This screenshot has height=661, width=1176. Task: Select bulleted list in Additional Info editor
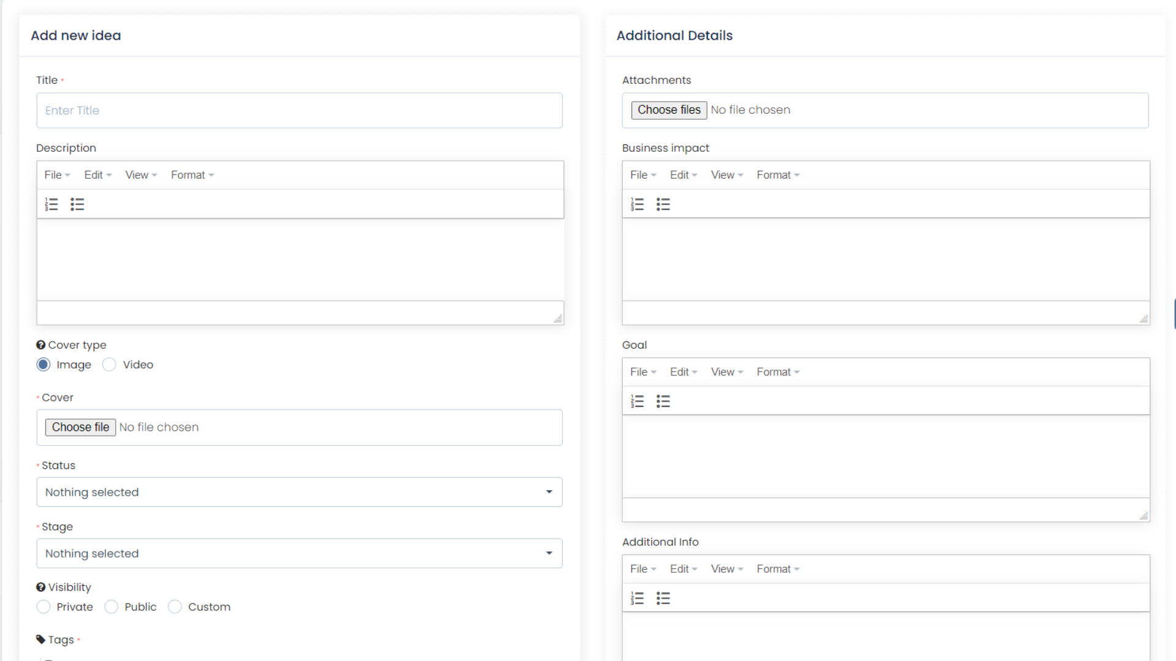[x=663, y=598]
